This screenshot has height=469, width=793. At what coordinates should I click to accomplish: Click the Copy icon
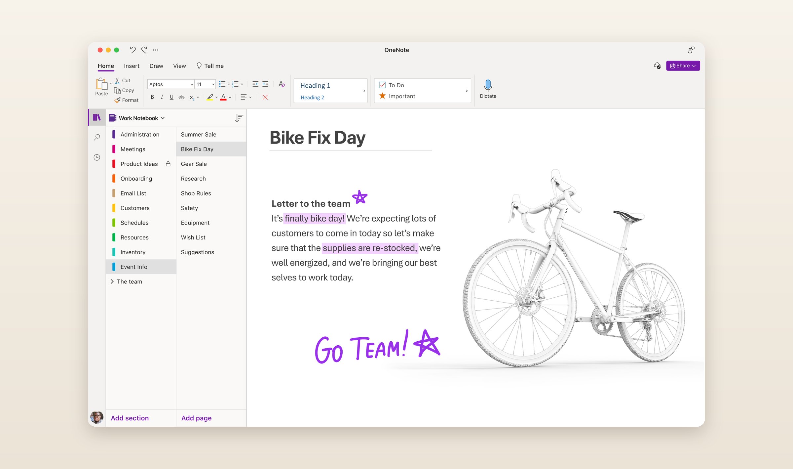[117, 90]
